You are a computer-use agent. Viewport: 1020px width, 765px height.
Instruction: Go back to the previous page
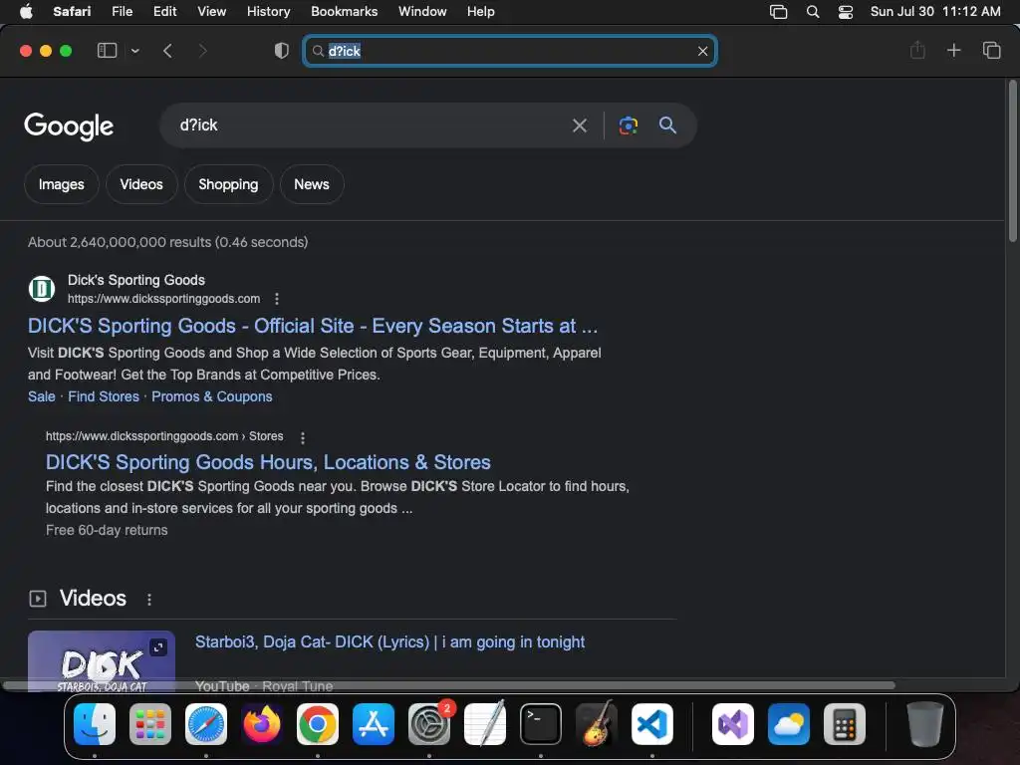pos(167,51)
